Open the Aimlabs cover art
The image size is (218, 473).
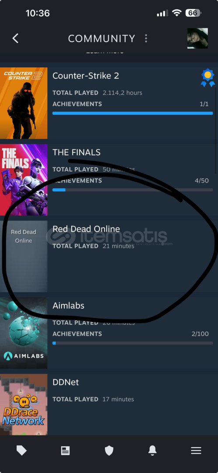pos(24,333)
